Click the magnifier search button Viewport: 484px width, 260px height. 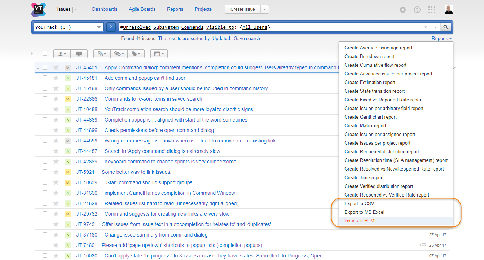(x=445, y=27)
